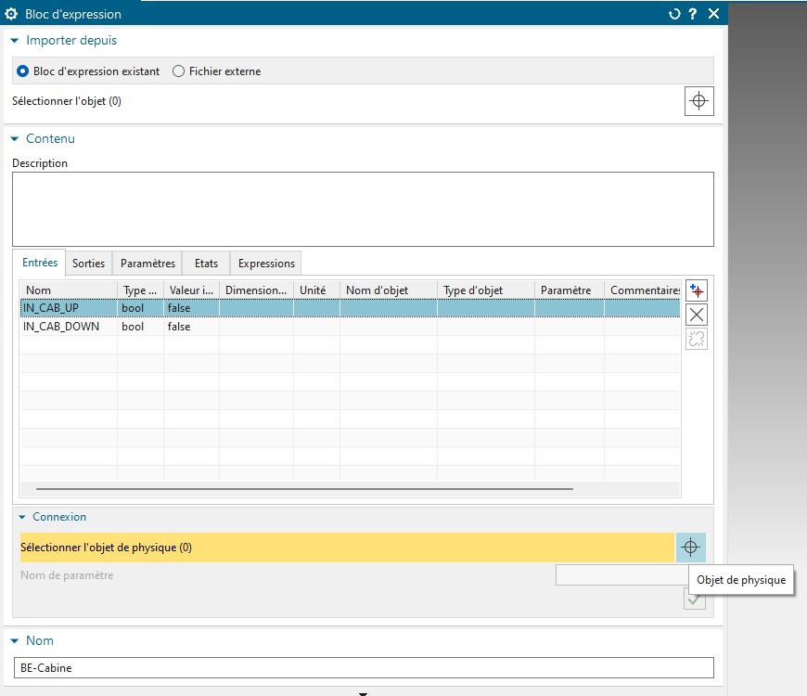Expand more options arrow at dialog bottom

(363, 693)
